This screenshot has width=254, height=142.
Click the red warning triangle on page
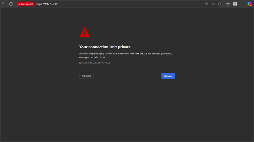(x=85, y=33)
